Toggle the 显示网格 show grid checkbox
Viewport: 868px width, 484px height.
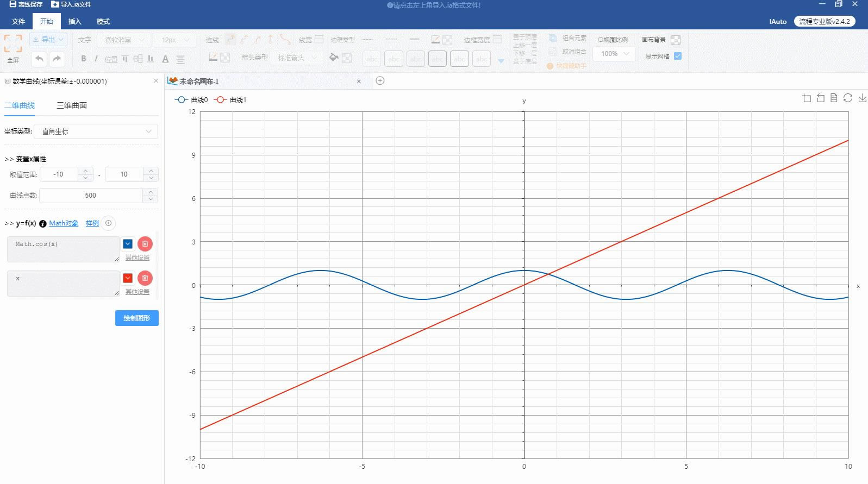pyautogui.click(x=678, y=56)
